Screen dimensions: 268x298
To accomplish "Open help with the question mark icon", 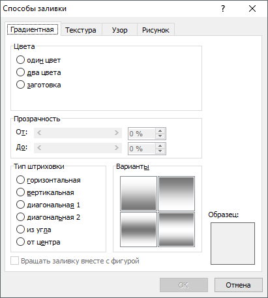I will (223, 8).
